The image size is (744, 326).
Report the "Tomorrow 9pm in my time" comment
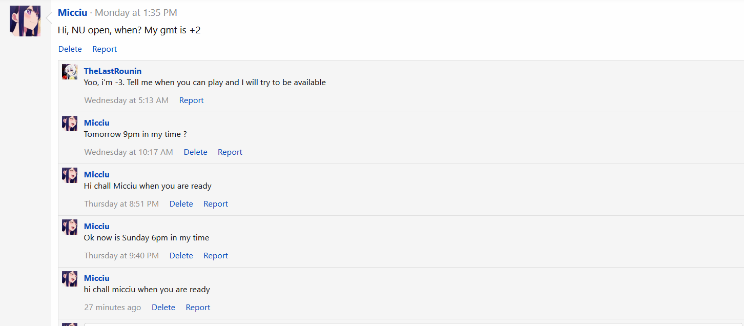[x=230, y=152]
